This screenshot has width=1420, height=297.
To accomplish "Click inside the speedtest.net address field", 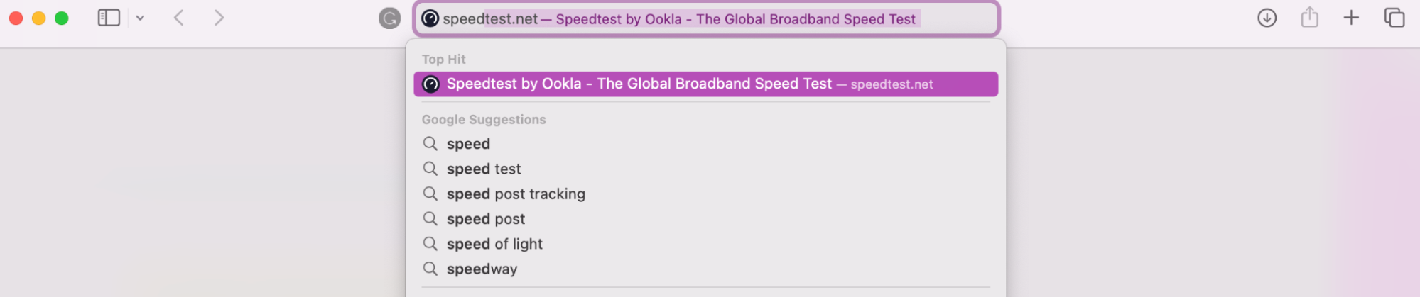I will point(707,19).
